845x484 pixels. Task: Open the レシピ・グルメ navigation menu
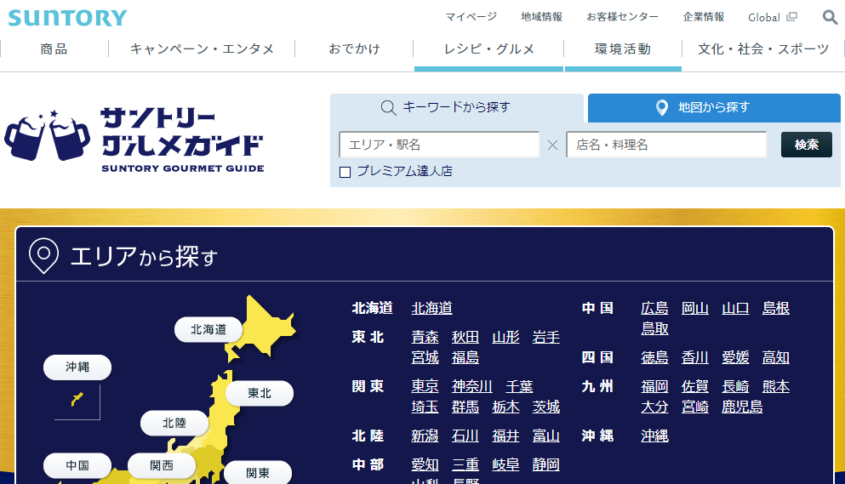489,49
